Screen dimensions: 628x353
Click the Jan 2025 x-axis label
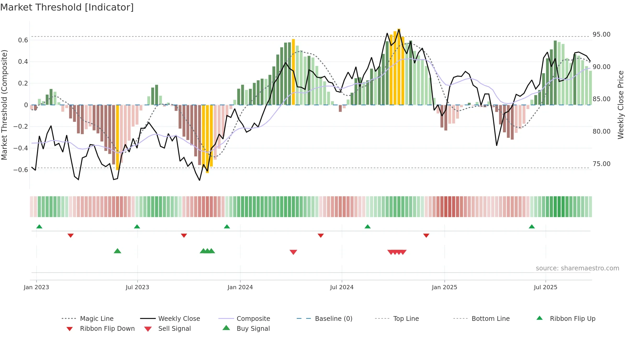(x=445, y=287)
